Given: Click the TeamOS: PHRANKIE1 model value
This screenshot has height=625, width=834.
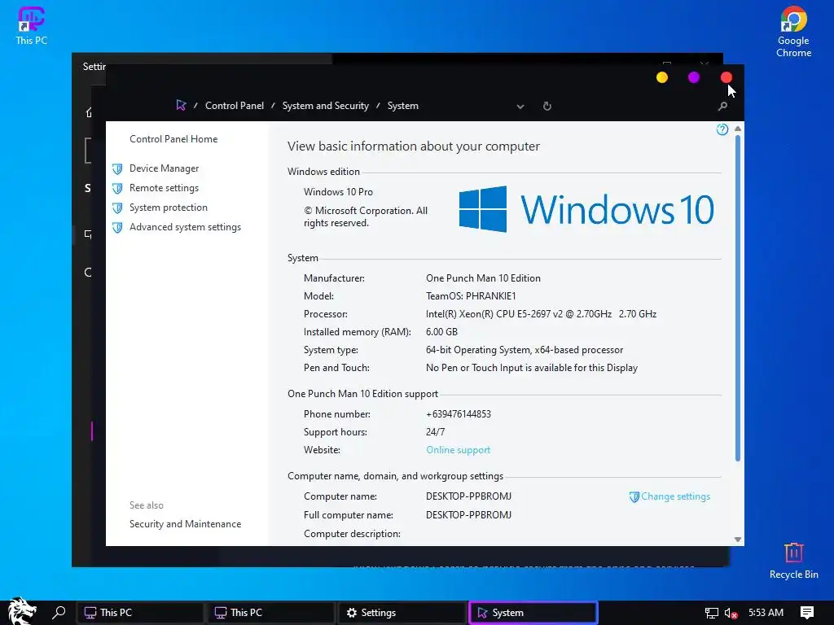Looking at the screenshot, I should click(471, 296).
